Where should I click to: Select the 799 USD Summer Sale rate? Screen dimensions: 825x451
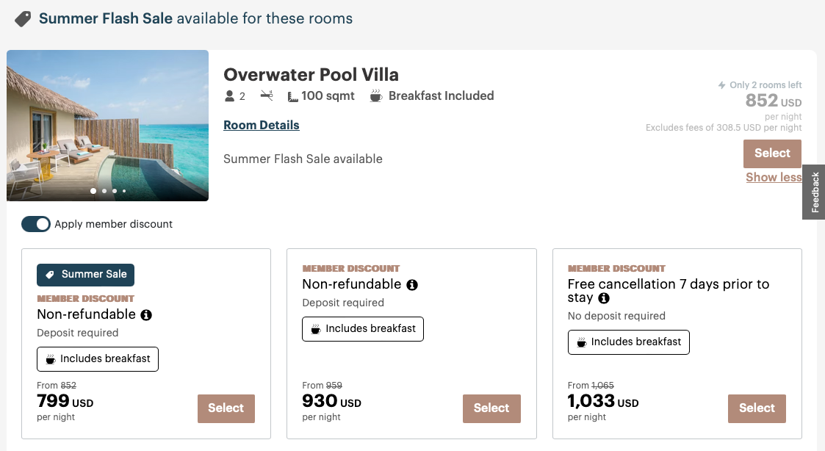pyautogui.click(x=226, y=408)
